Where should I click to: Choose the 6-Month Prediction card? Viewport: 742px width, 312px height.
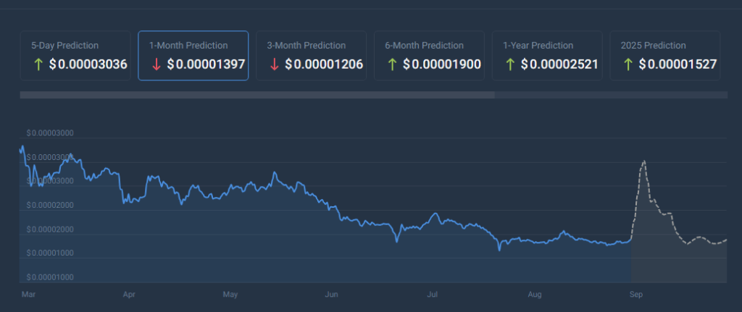coord(429,56)
